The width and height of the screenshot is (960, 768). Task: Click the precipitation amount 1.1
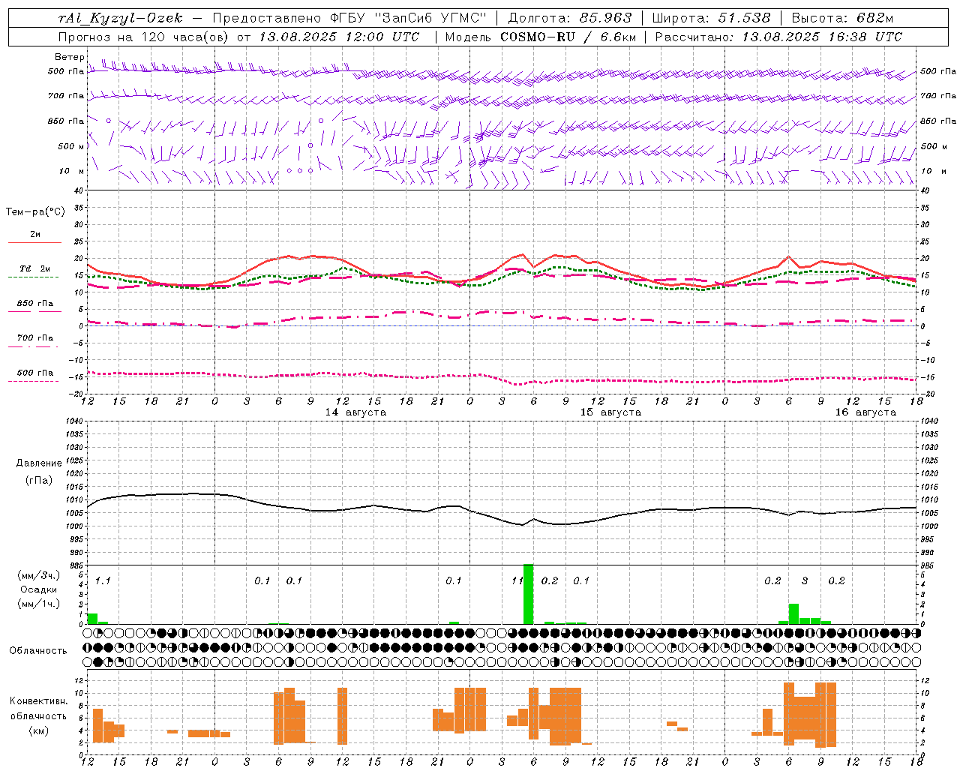[x=103, y=580]
